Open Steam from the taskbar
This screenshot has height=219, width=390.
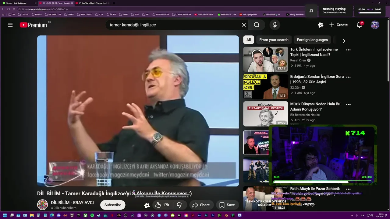pos(99,216)
